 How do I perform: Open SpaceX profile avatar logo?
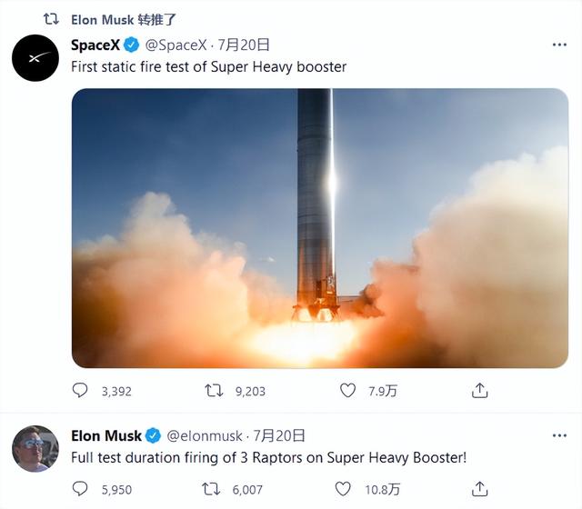35,57
